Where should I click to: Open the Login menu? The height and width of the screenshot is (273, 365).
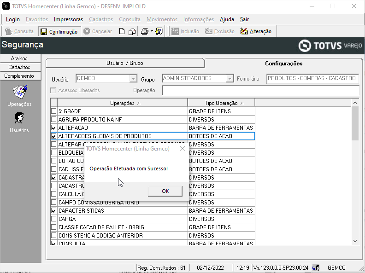[x=13, y=19]
